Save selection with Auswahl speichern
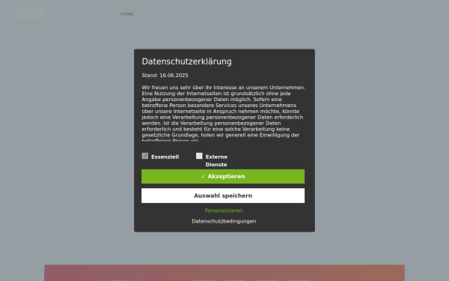This screenshot has width=449, height=281. [x=223, y=196]
